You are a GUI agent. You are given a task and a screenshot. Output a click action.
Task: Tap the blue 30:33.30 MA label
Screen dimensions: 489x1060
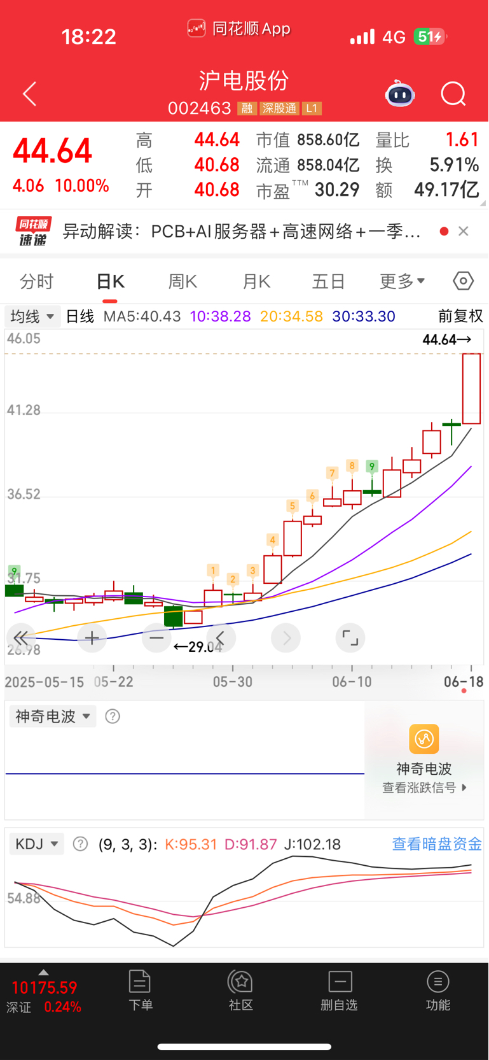point(364,316)
